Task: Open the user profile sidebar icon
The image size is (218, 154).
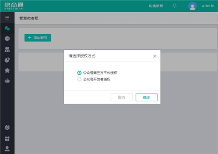Action: pyautogui.click(x=7, y=148)
